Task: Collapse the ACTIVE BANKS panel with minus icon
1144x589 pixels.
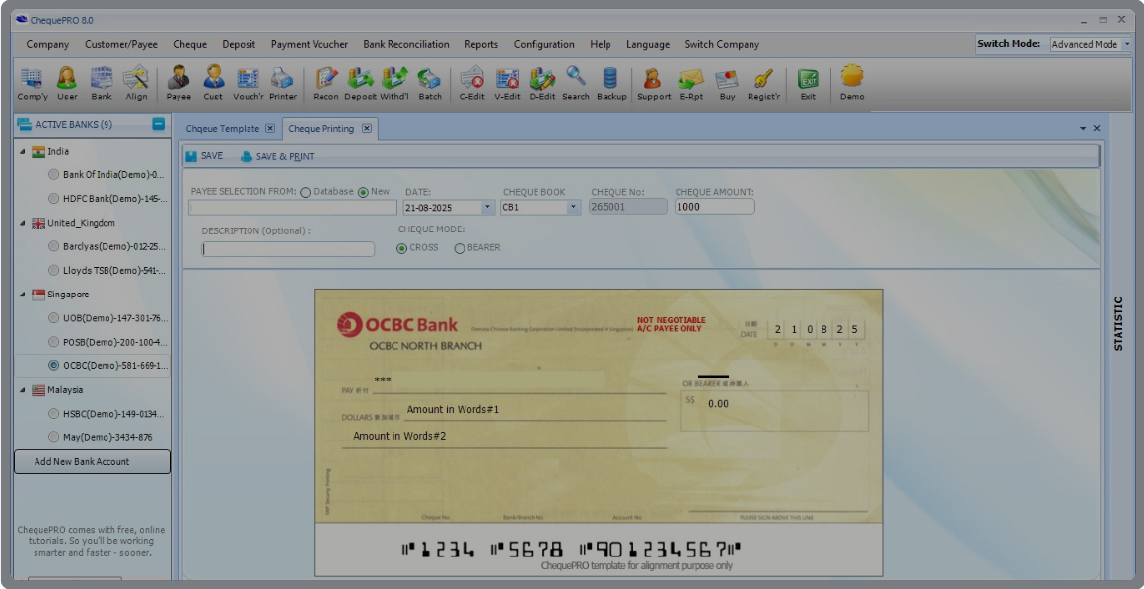Action: [159, 125]
